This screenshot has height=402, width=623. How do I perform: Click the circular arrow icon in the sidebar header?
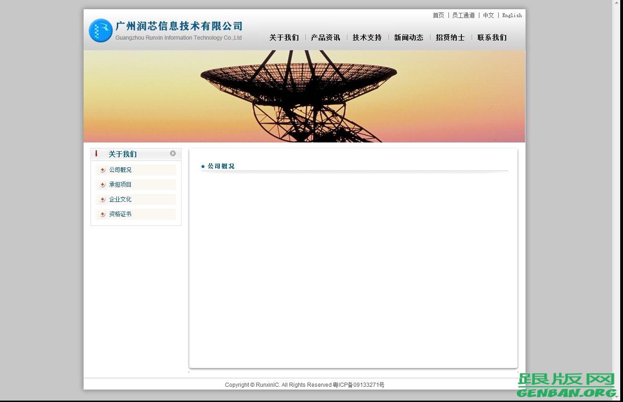point(173,154)
